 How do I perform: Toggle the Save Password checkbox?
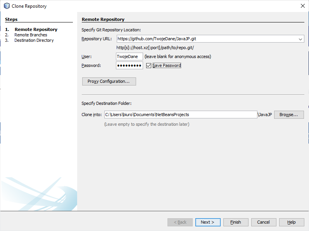148,66
